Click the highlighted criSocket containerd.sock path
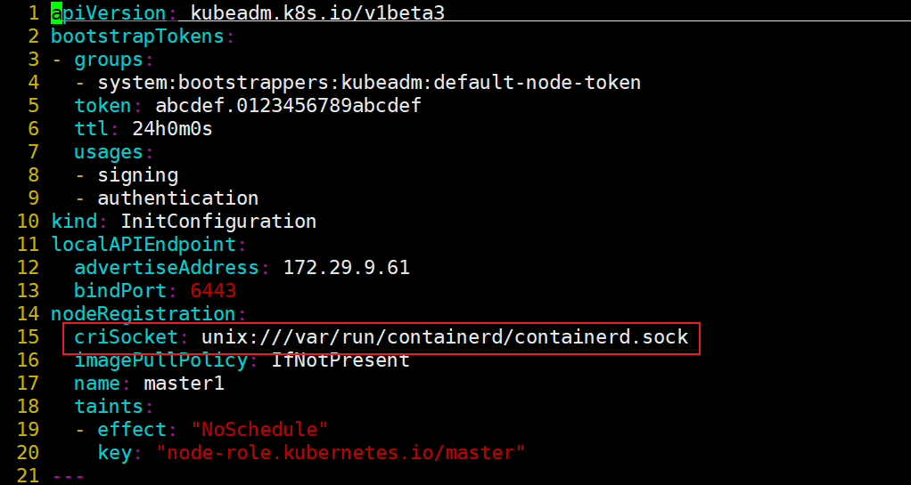911x485 pixels. tap(445, 337)
